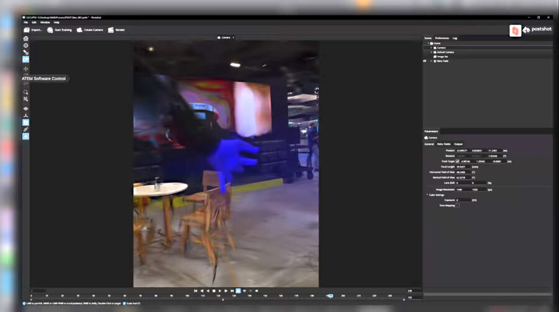This screenshot has height=312, width=559.
Task: Open the Help menu
Action: pyautogui.click(x=57, y=22)
